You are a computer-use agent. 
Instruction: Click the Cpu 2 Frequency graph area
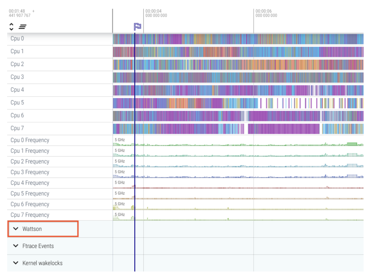tap(238, 163)
